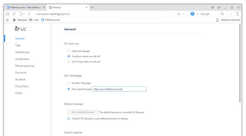
Task: Close the FileHorse.com tab
Action: (x=44, y=7)
